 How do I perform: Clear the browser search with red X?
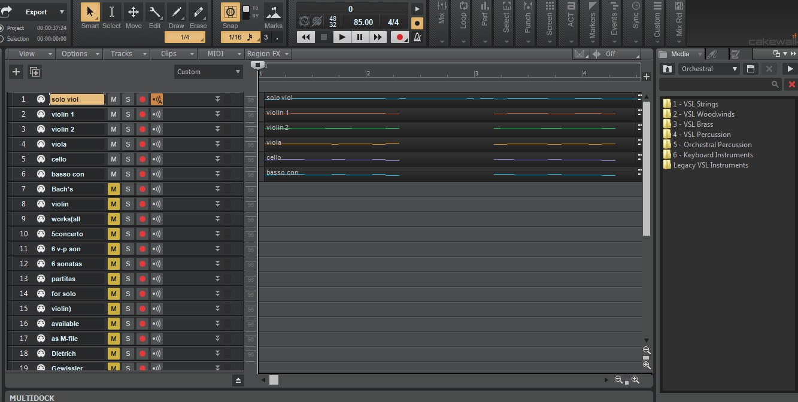click(x=791, y=84)
